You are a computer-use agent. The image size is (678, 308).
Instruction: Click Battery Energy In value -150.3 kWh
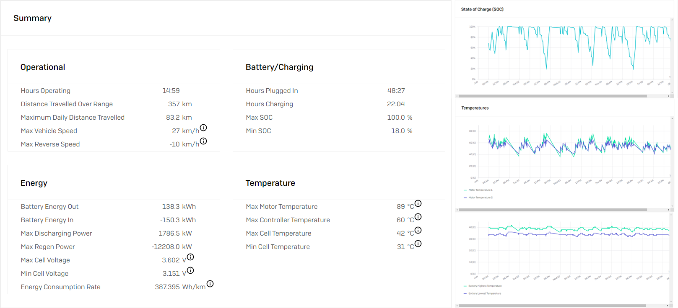pyautogui.click(x=178, y=220)
